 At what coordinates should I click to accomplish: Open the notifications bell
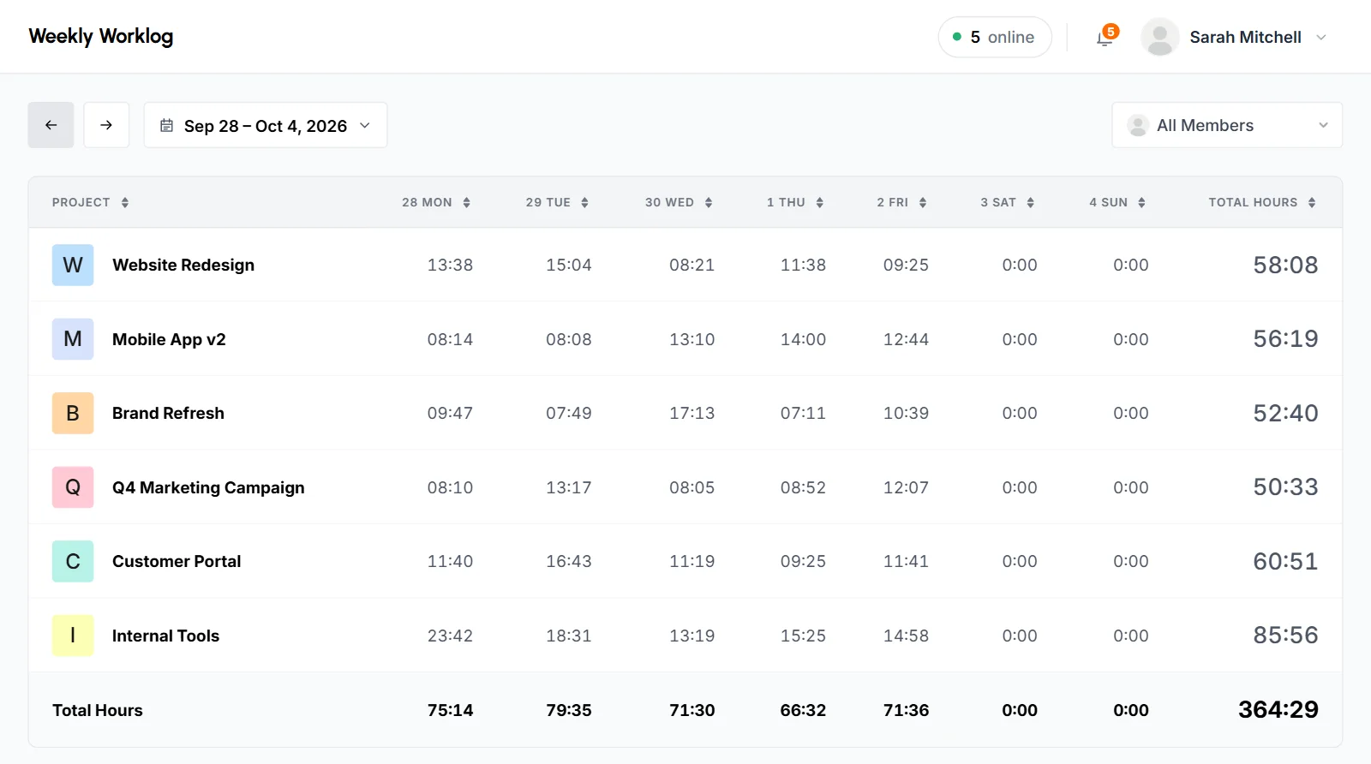tap(1105, 38)
